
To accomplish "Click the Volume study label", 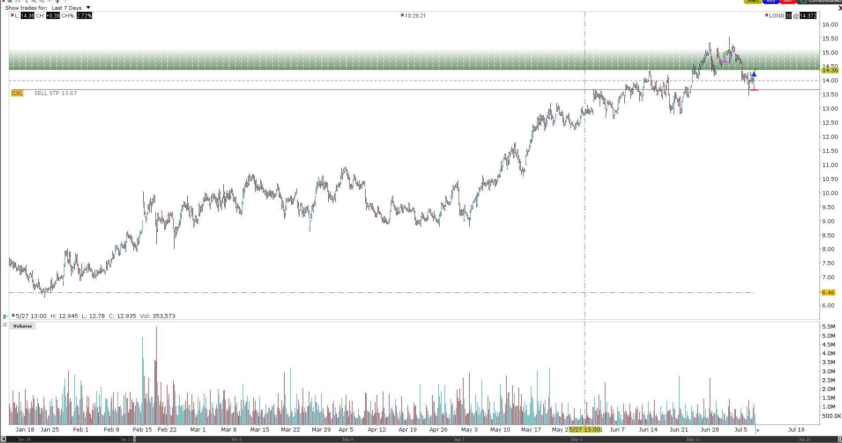I will coord(22,326).
